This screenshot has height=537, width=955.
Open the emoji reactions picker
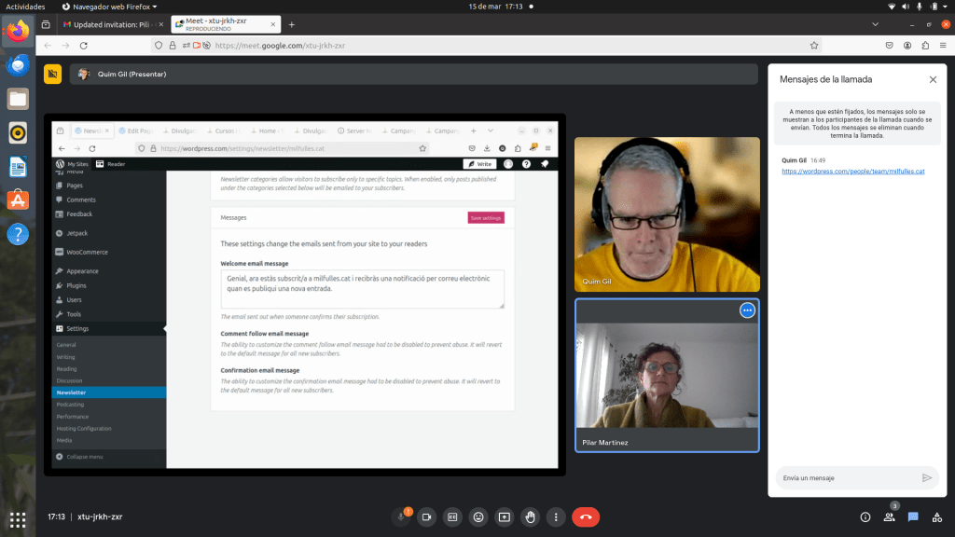[x=478, y=516]
